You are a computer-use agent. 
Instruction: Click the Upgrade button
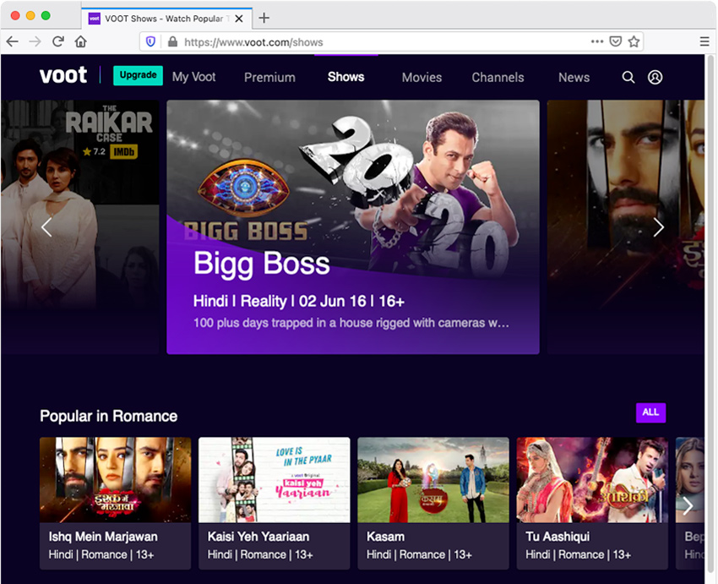[138, 75]
